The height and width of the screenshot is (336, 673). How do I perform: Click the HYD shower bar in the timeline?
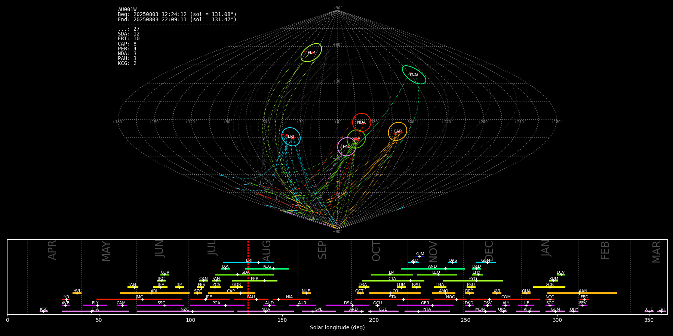pos(473,281)
